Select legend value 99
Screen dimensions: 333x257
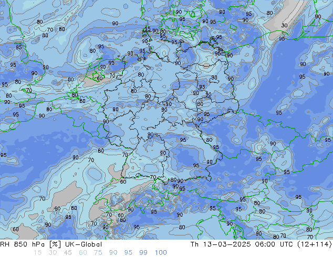click(143, 253)
